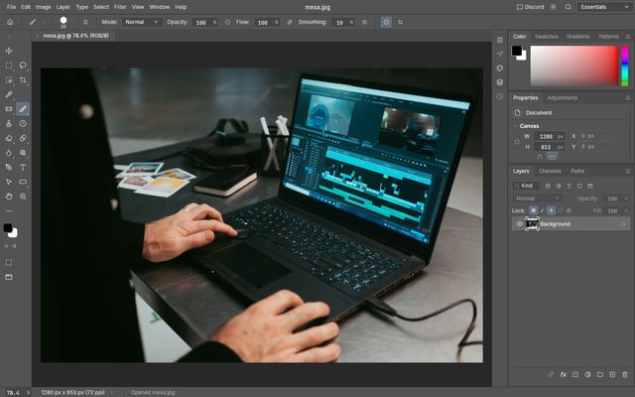The width and height of the screenshot is (635, 397).
Task: Open the Properties panel menu
Action: [x=627, y=97]
